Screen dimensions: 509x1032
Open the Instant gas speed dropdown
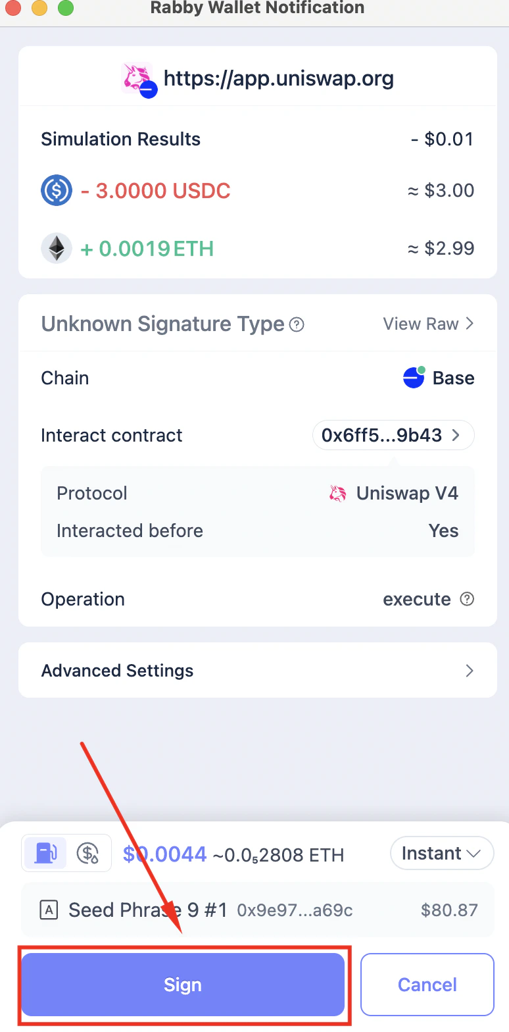[441, 852]
